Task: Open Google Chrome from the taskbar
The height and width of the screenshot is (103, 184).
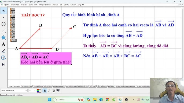Action: [107, 100]
